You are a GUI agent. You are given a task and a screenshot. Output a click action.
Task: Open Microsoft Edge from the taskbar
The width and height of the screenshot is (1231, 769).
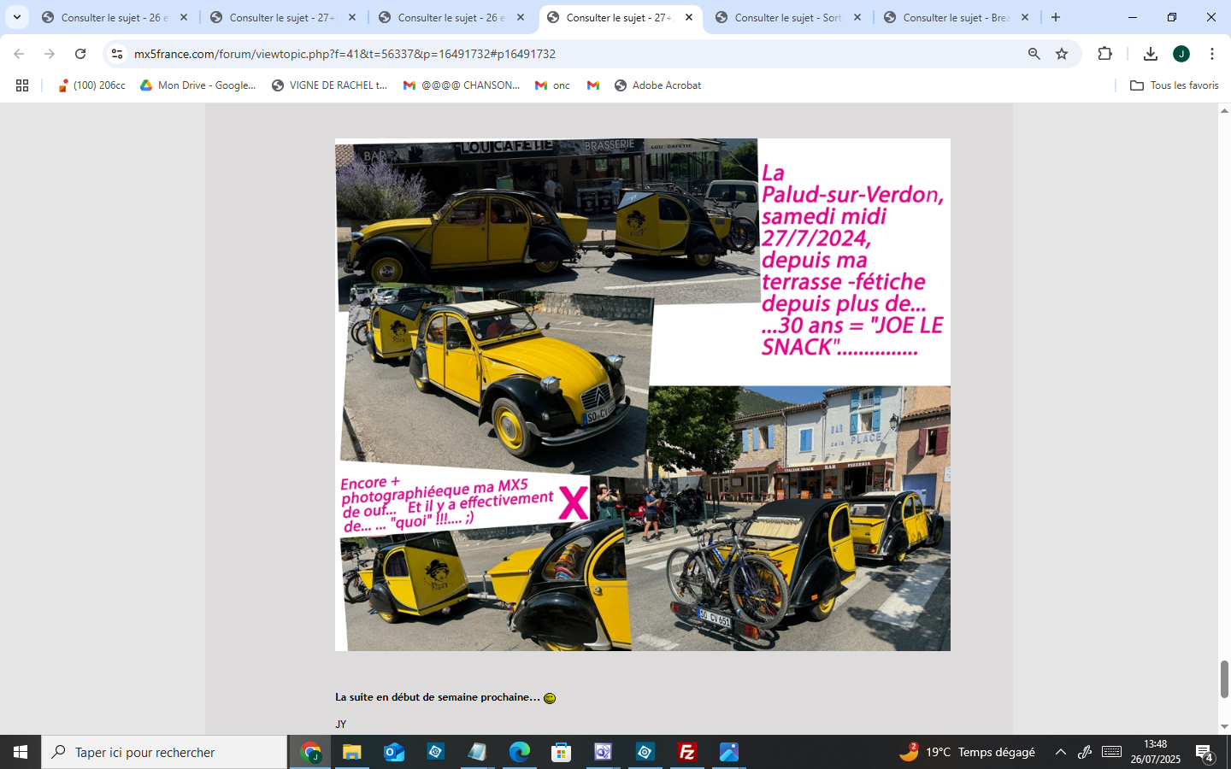519,752
